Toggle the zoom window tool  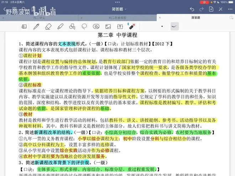click(24, 26)
